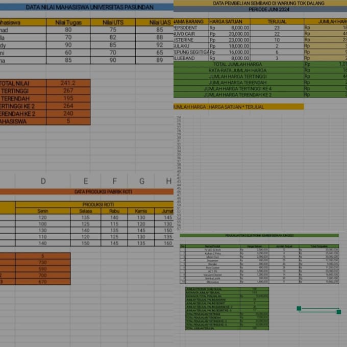Select the 241.2 total nilai cell

pyautogui.click(x=68, y=83)
